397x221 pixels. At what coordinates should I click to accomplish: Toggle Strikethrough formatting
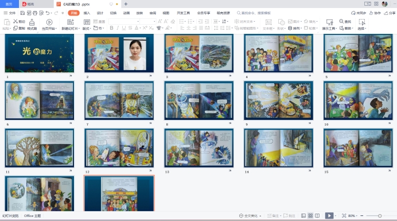[x=130, y=28]
